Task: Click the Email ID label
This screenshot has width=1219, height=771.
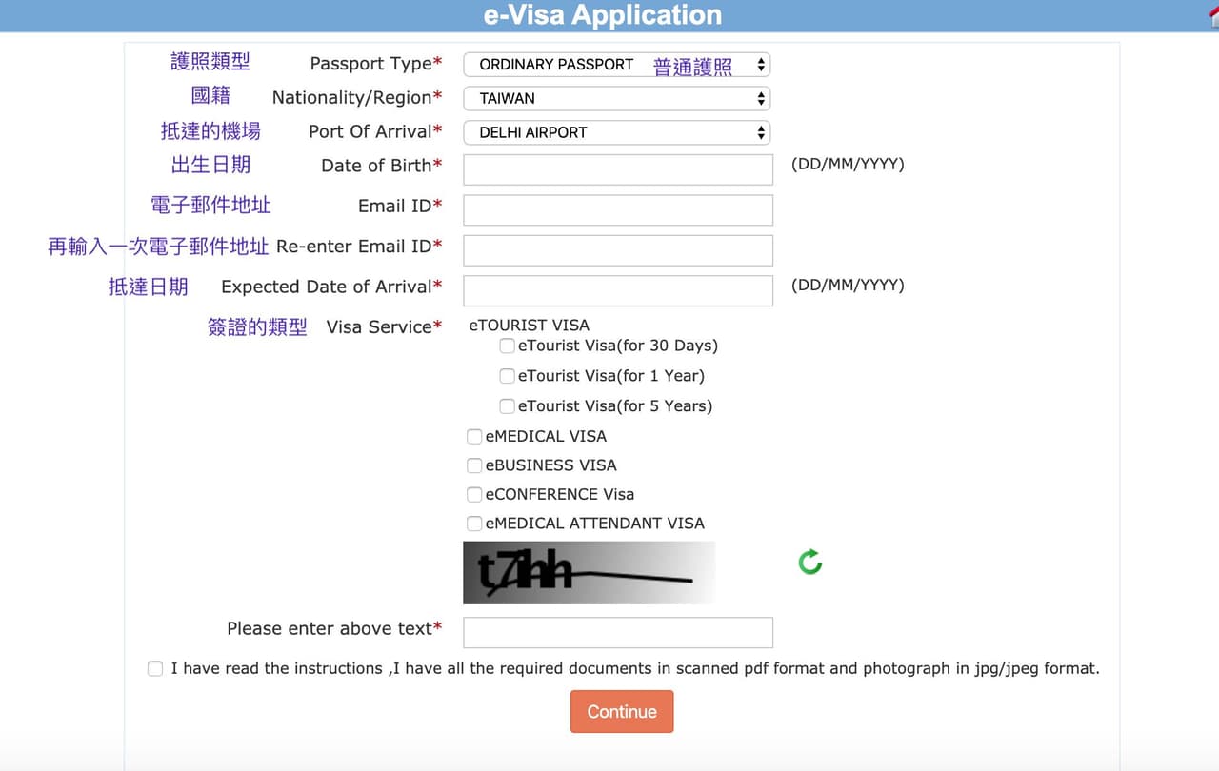Action: pyautogui.click(x=400, y=206)
